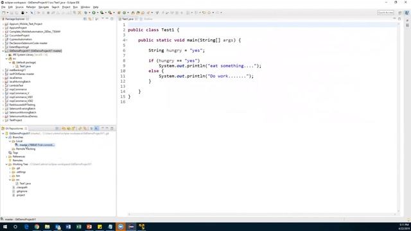Screen dimensions: 411x231
Task: Maximize the Package Explorer view
Action: tap(112, 19)
